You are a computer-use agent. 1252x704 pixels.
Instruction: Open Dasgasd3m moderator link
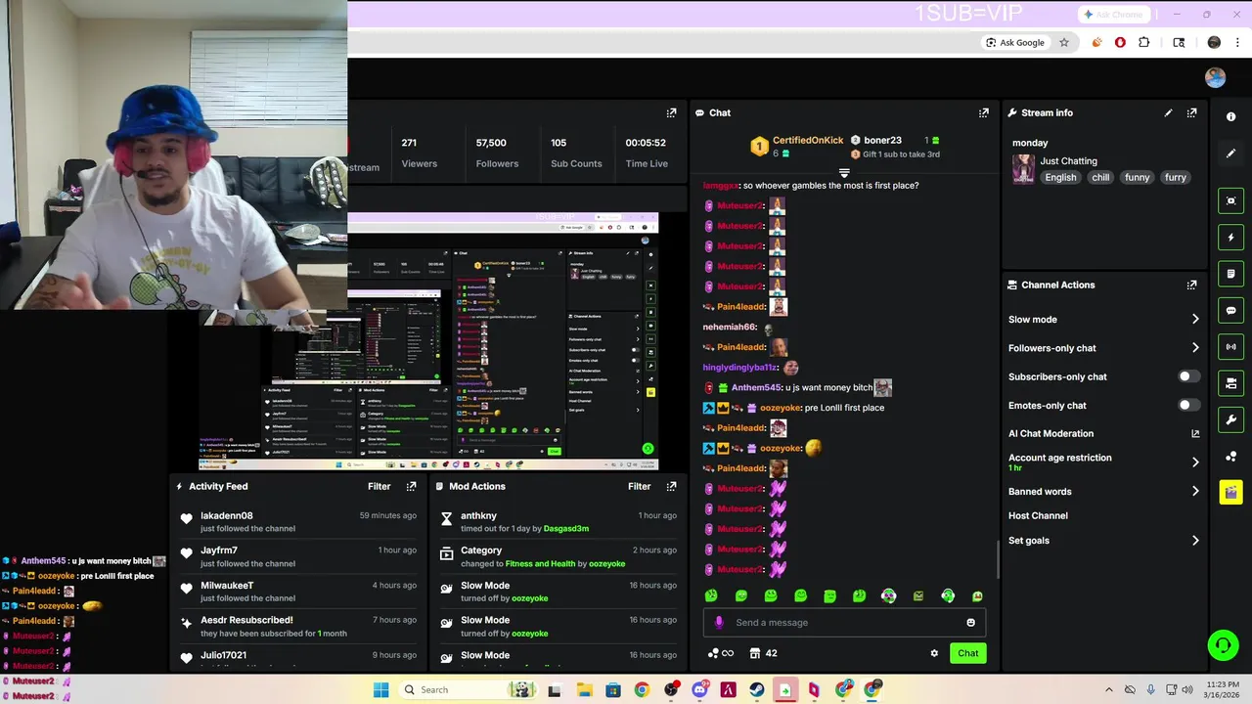pyautogui.click(x=566, y=529)
